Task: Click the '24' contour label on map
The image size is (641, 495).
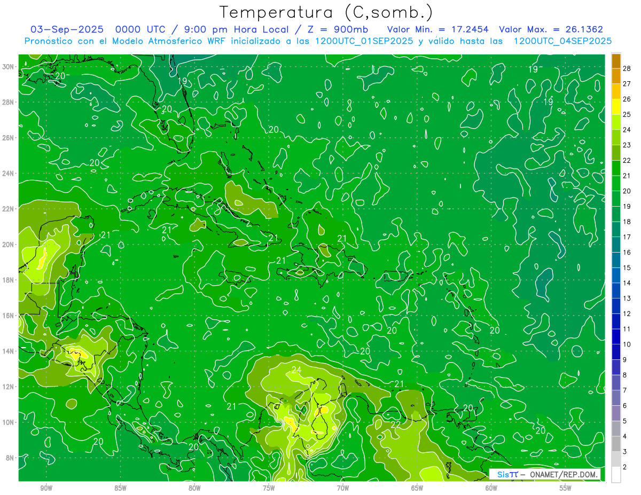Action: (297, 370)
